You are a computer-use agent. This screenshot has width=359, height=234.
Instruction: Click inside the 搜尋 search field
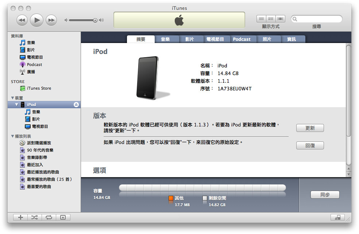click(317, 19)
